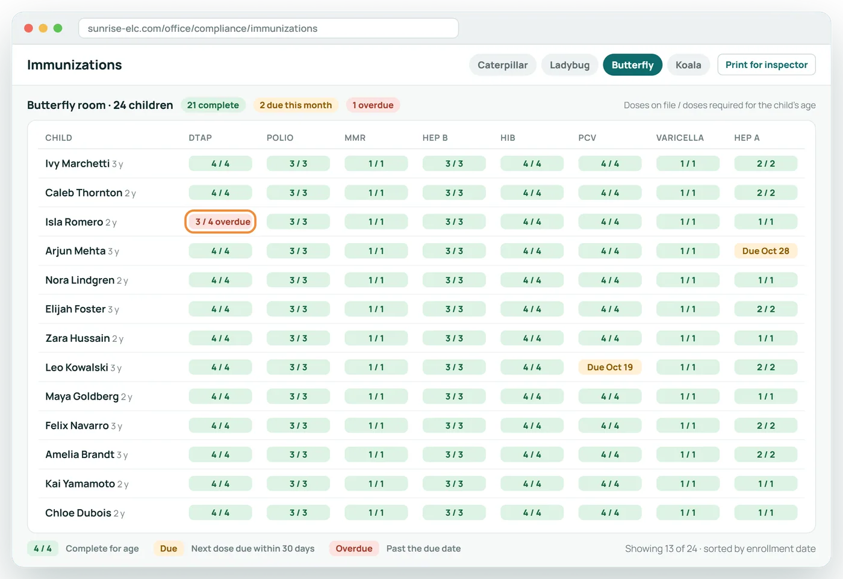Select the child name Caleb Thornton

tap(84, 193)
